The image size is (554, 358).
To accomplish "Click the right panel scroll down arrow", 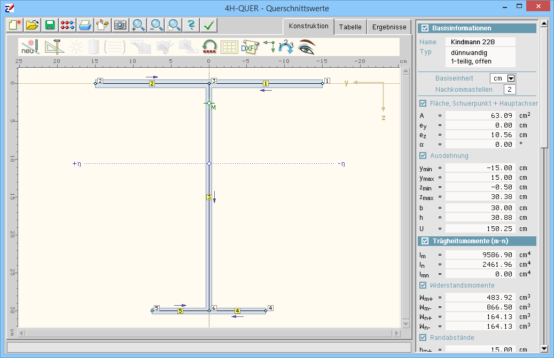I will point(544,348).
